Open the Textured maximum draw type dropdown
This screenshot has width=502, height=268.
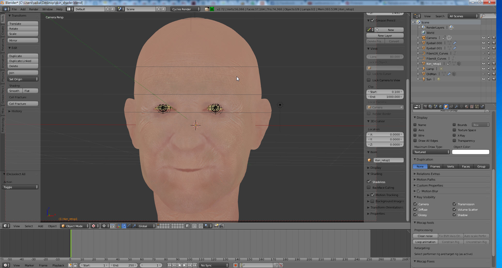coord(431,152)
